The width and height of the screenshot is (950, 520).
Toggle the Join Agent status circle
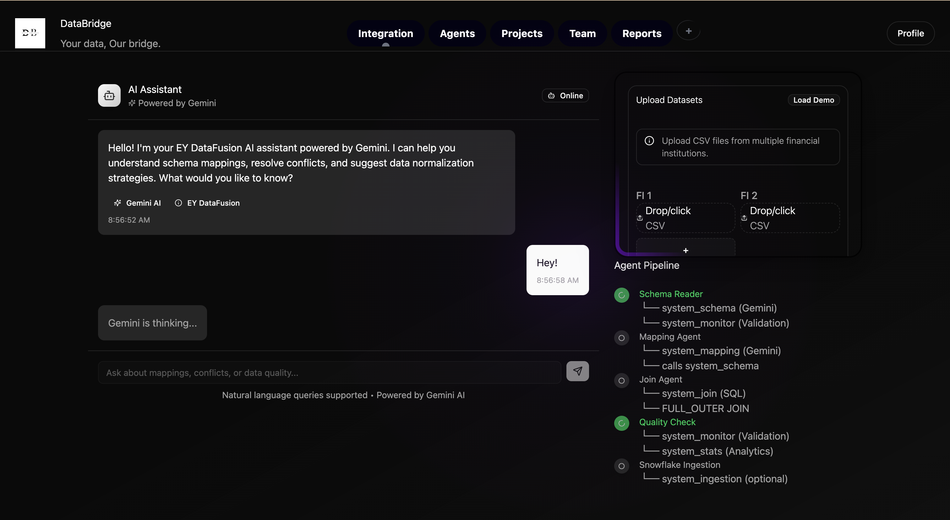tap(621, 381)
